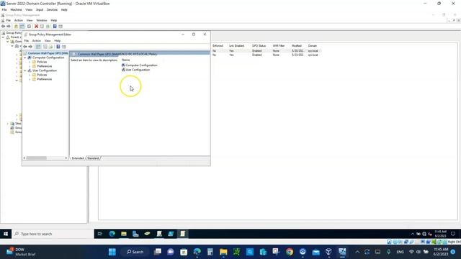Click Name column header in Editor pane

[x=125, y=60]
